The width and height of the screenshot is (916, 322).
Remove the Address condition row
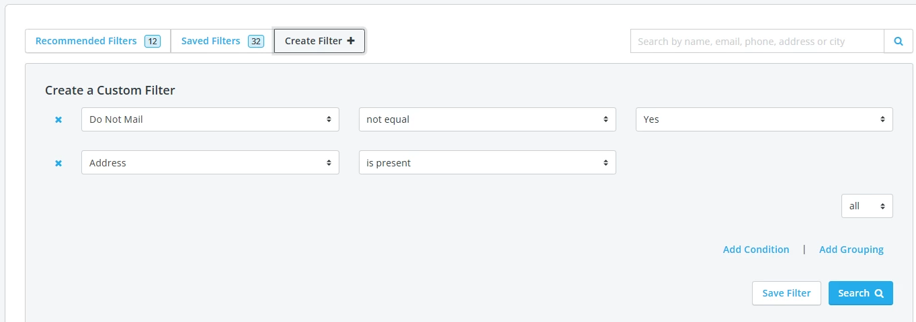58,163
